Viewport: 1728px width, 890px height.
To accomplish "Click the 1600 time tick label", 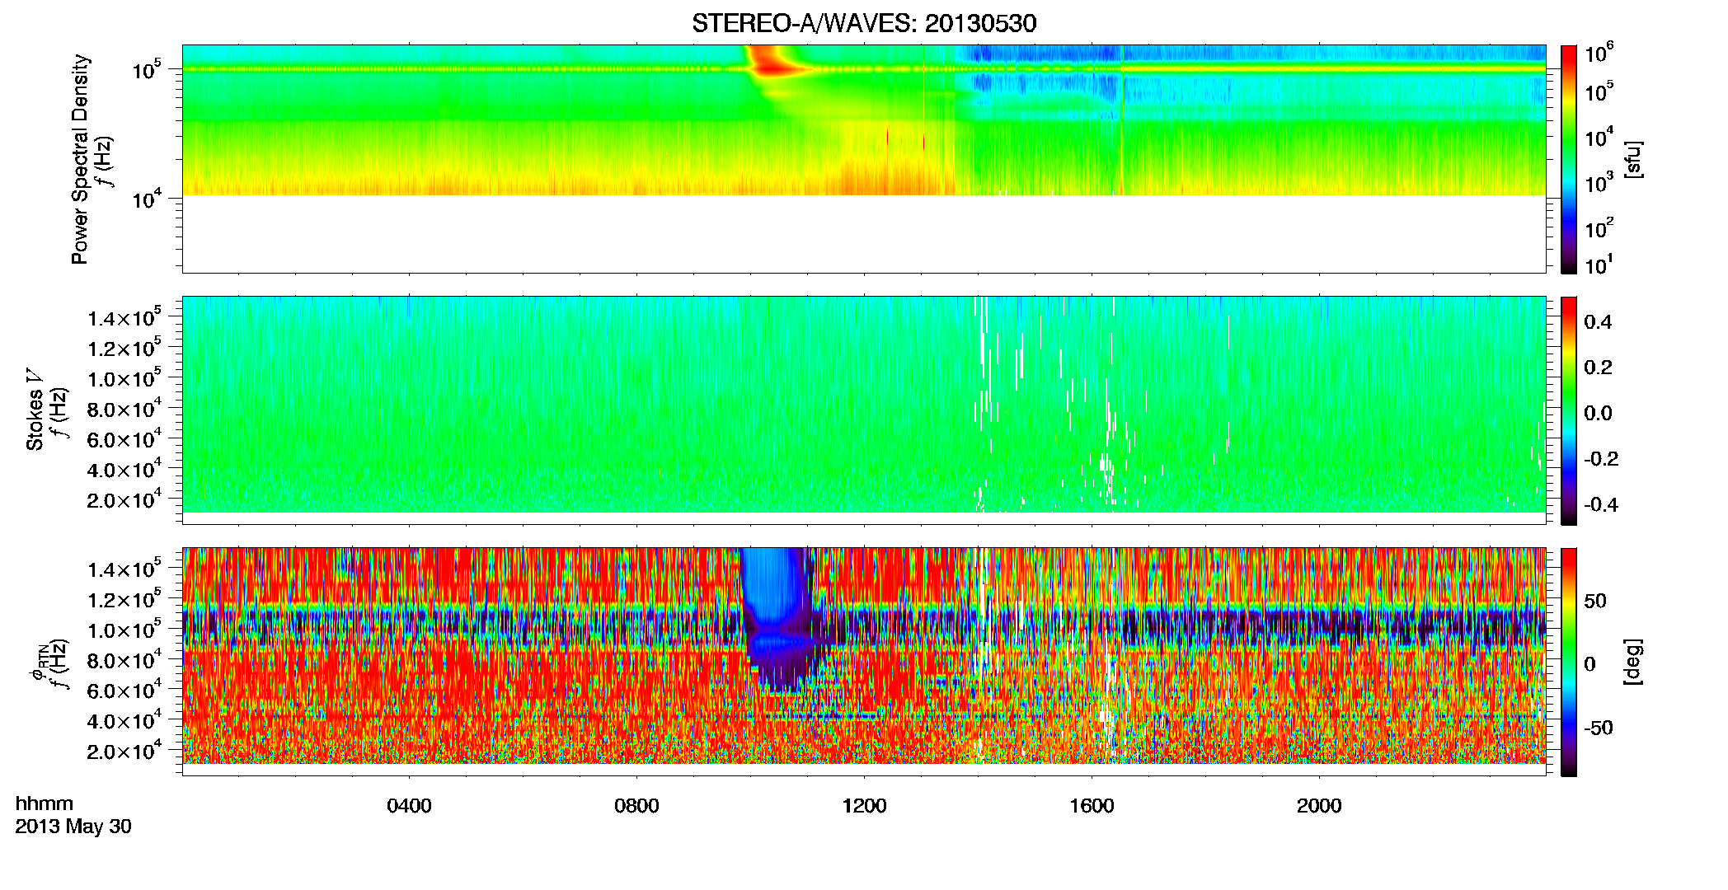I will [x=1092, y=806].
